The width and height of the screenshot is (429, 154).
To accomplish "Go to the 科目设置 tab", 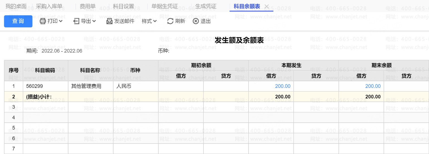I will [123, 6].
